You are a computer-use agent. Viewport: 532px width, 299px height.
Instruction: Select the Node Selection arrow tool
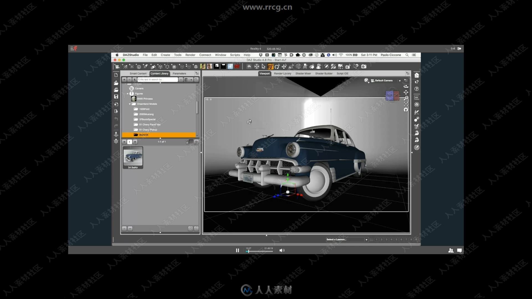tap(264, 66)
